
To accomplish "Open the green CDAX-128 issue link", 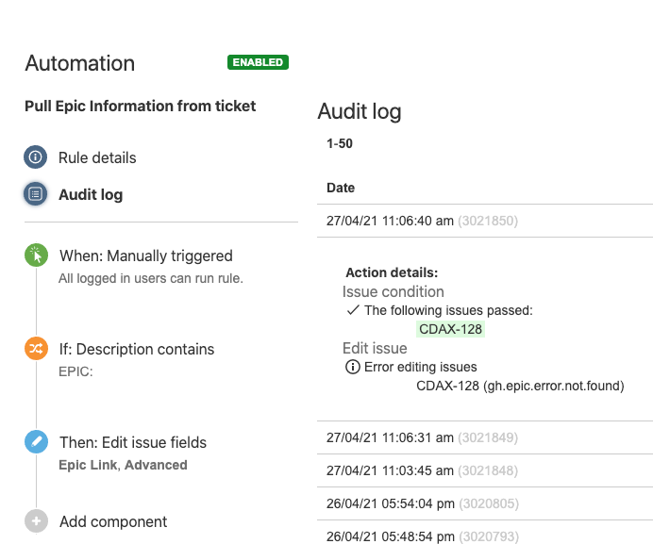I will tap(451, 329).
